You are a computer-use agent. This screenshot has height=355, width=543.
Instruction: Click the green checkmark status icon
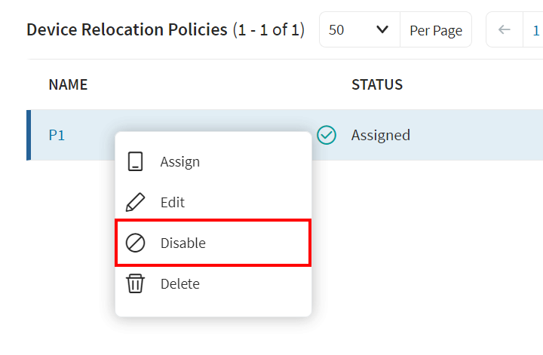point(327,135)
